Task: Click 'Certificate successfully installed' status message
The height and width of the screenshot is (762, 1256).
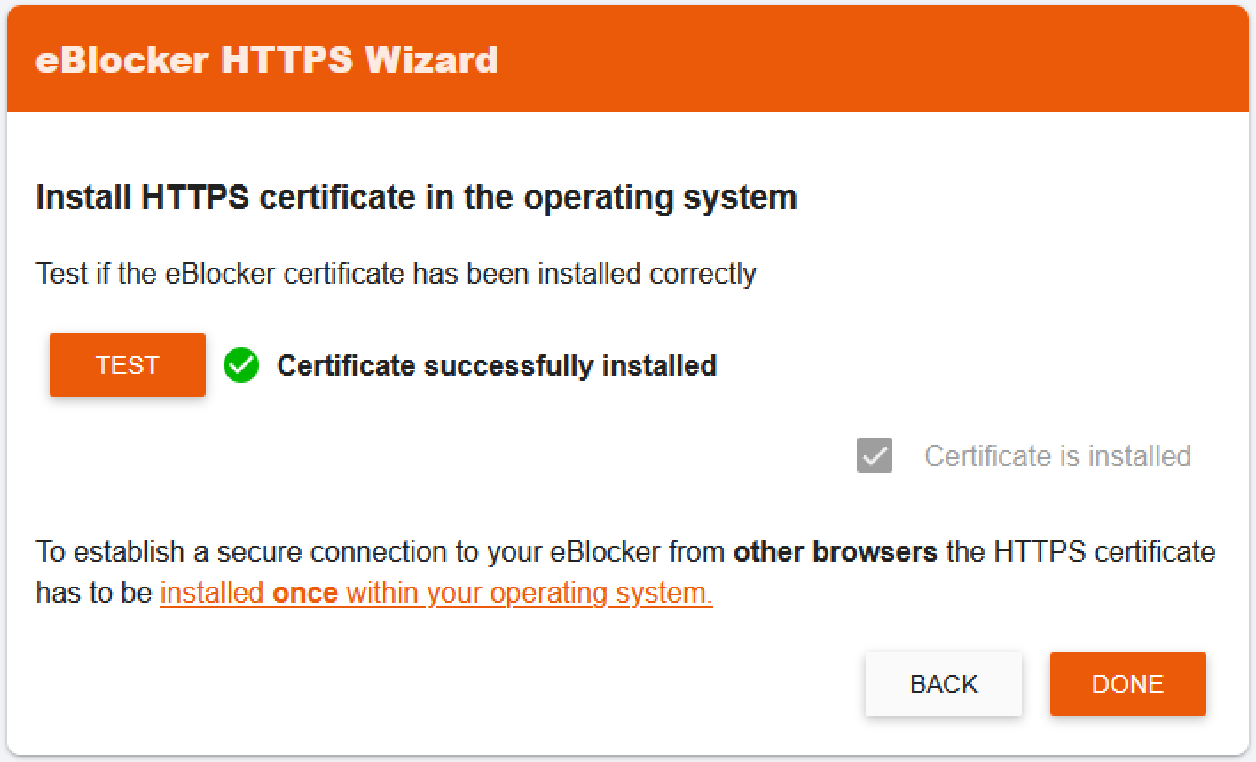Action: [497, 365]
